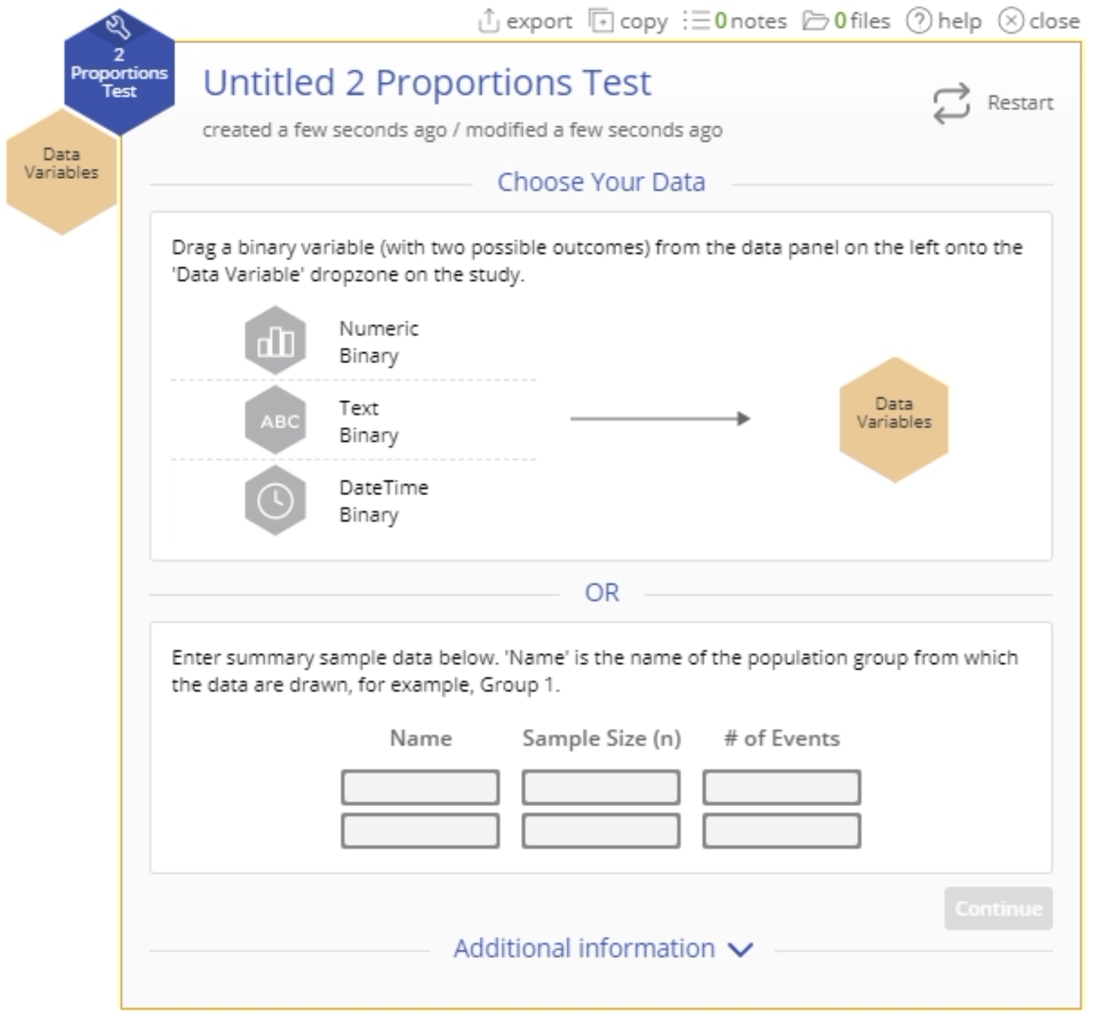Click the help question mark icon

[918, 21]
